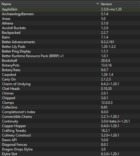This screenshot has width=140, height=156.
Task: Toggle the Name column sort arrow
Action: click(x=97, y=4)
